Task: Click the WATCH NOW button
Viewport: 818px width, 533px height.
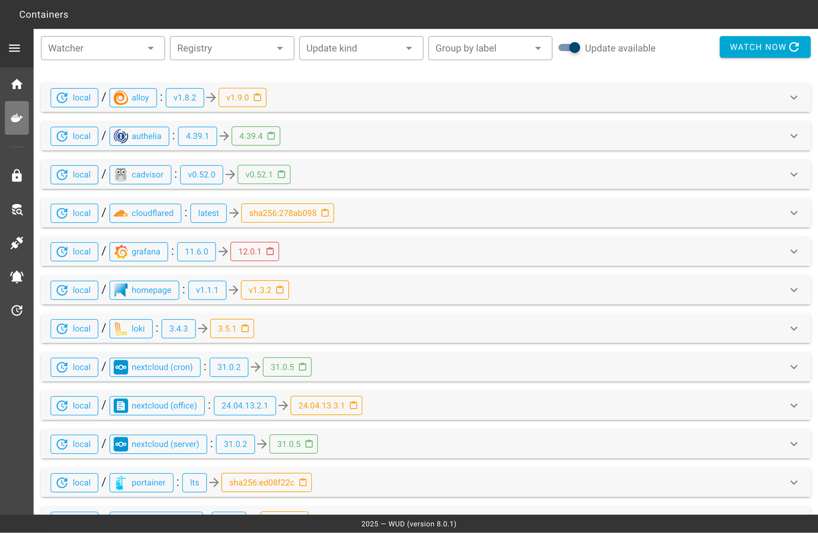Action: tap(765, 47)
